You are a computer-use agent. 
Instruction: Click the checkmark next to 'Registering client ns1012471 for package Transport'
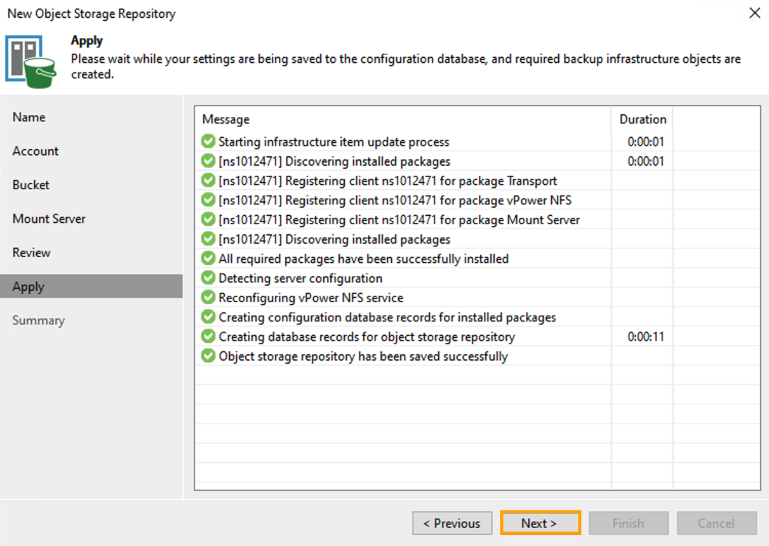208,181
